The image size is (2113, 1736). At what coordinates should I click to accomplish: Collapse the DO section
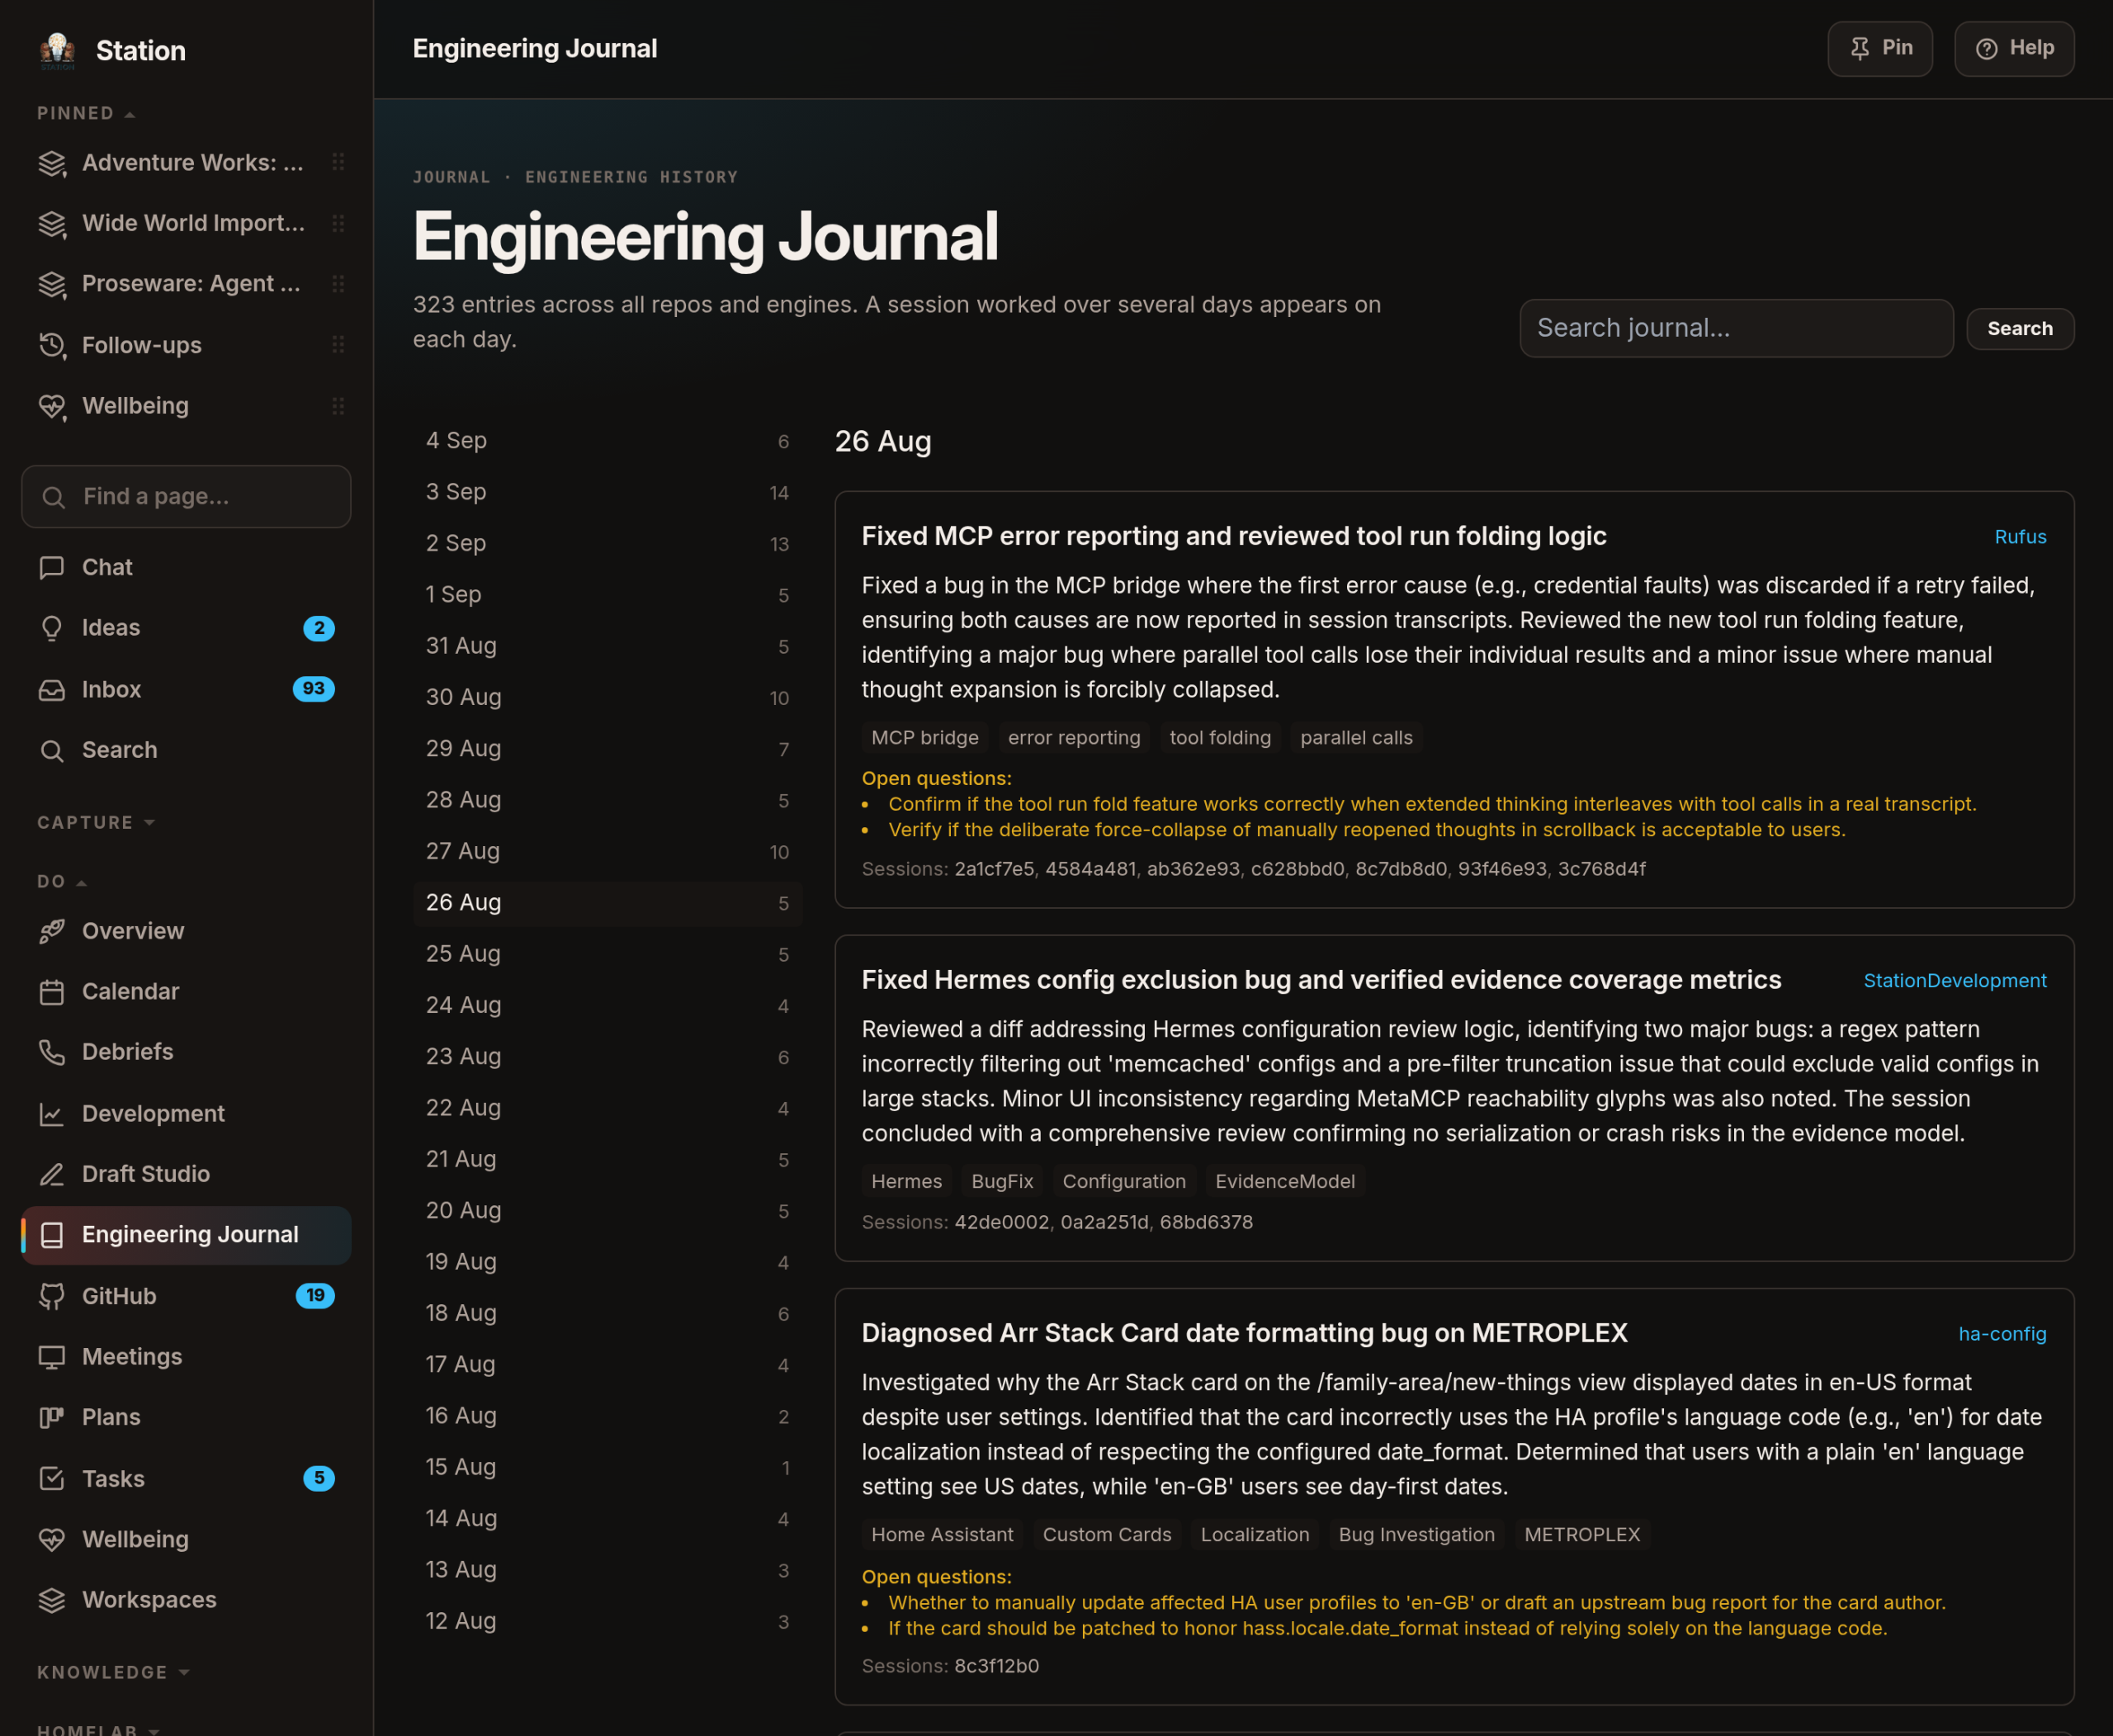(62, 881)
